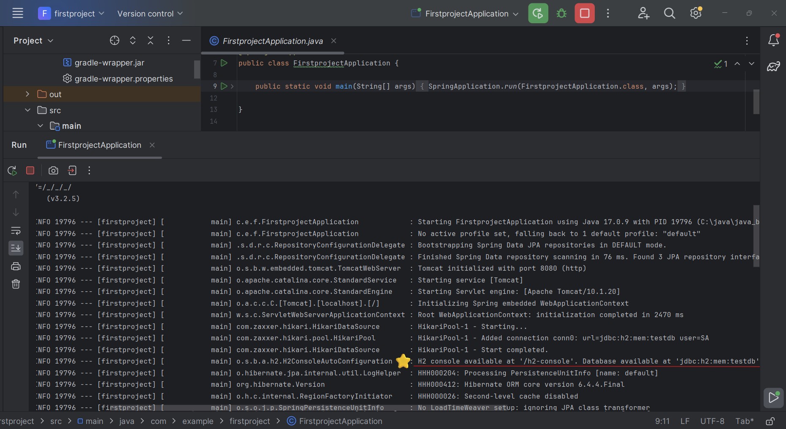Open the main menu via the hamburger icon
The width and height of the screenshot is (786, 429).
coord(18,13)
